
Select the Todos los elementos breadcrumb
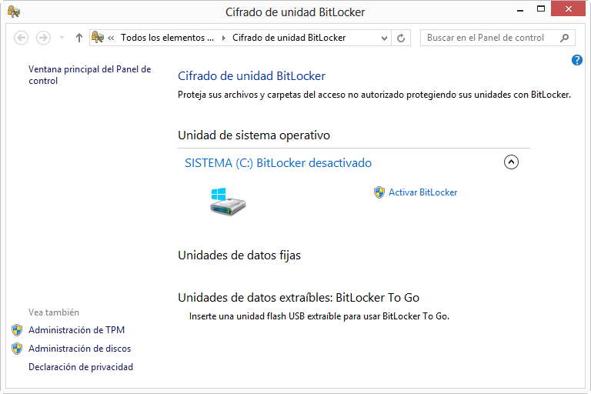[x=166, y=38]
